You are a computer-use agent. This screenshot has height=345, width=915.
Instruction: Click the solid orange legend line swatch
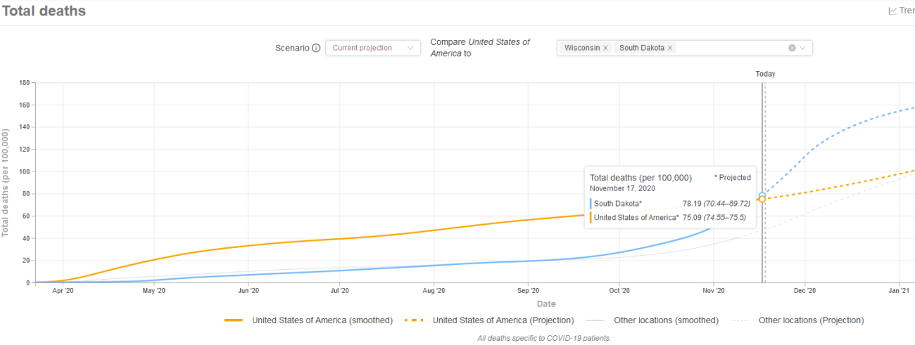pyautogui.click(x=235, y=320)
